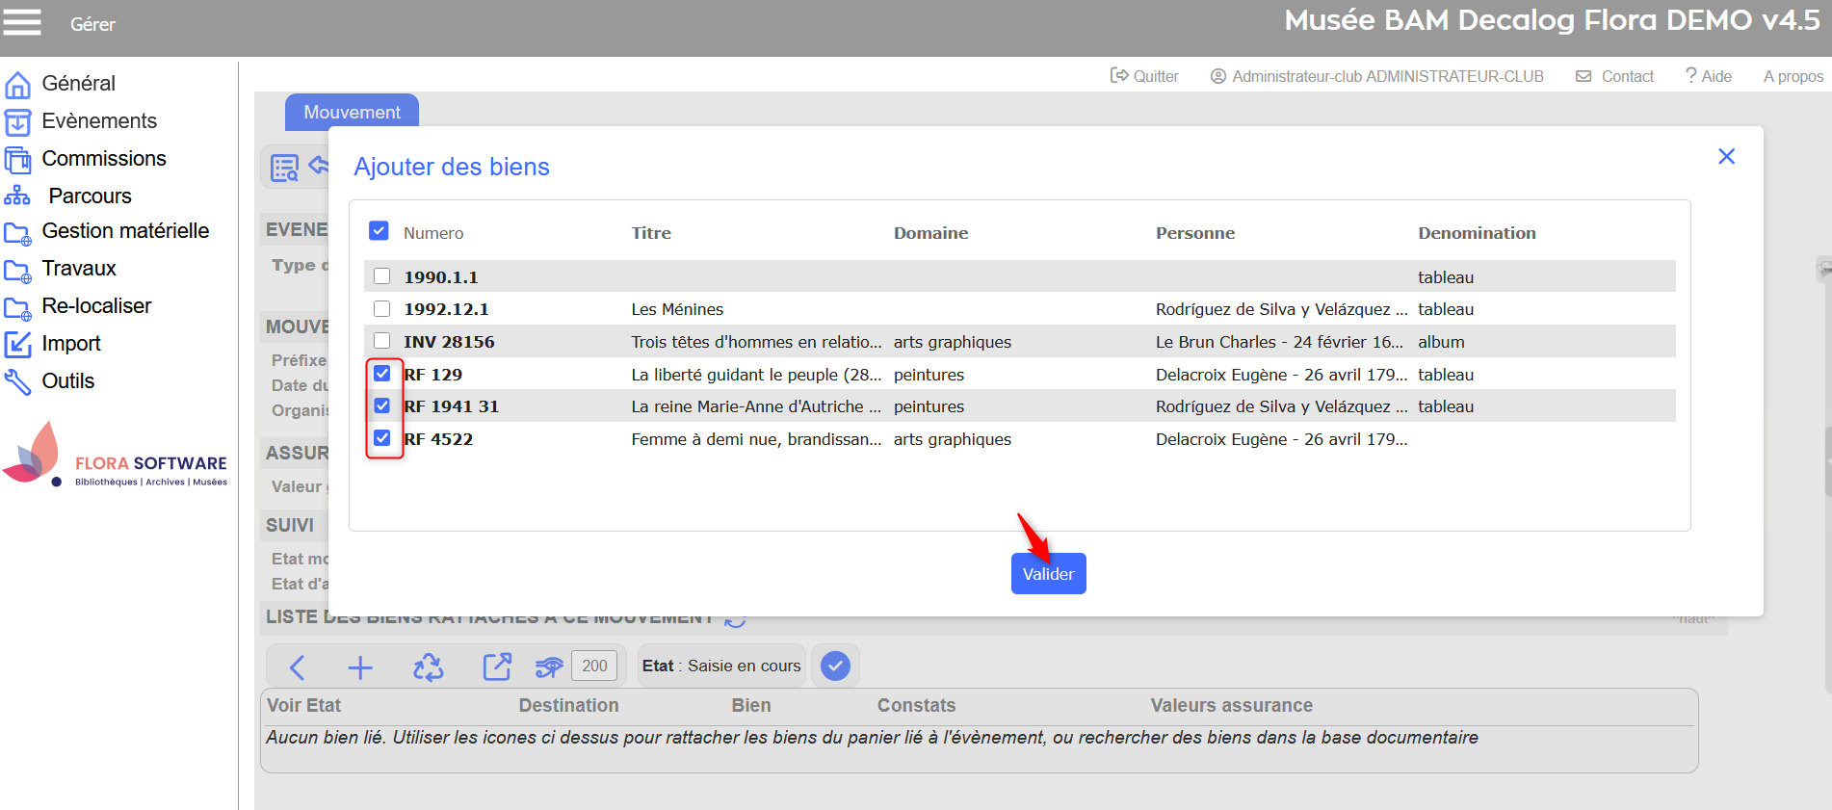Click the export arrow icon in toolbar
1832x810 pixels.
[x=497, y=666]
